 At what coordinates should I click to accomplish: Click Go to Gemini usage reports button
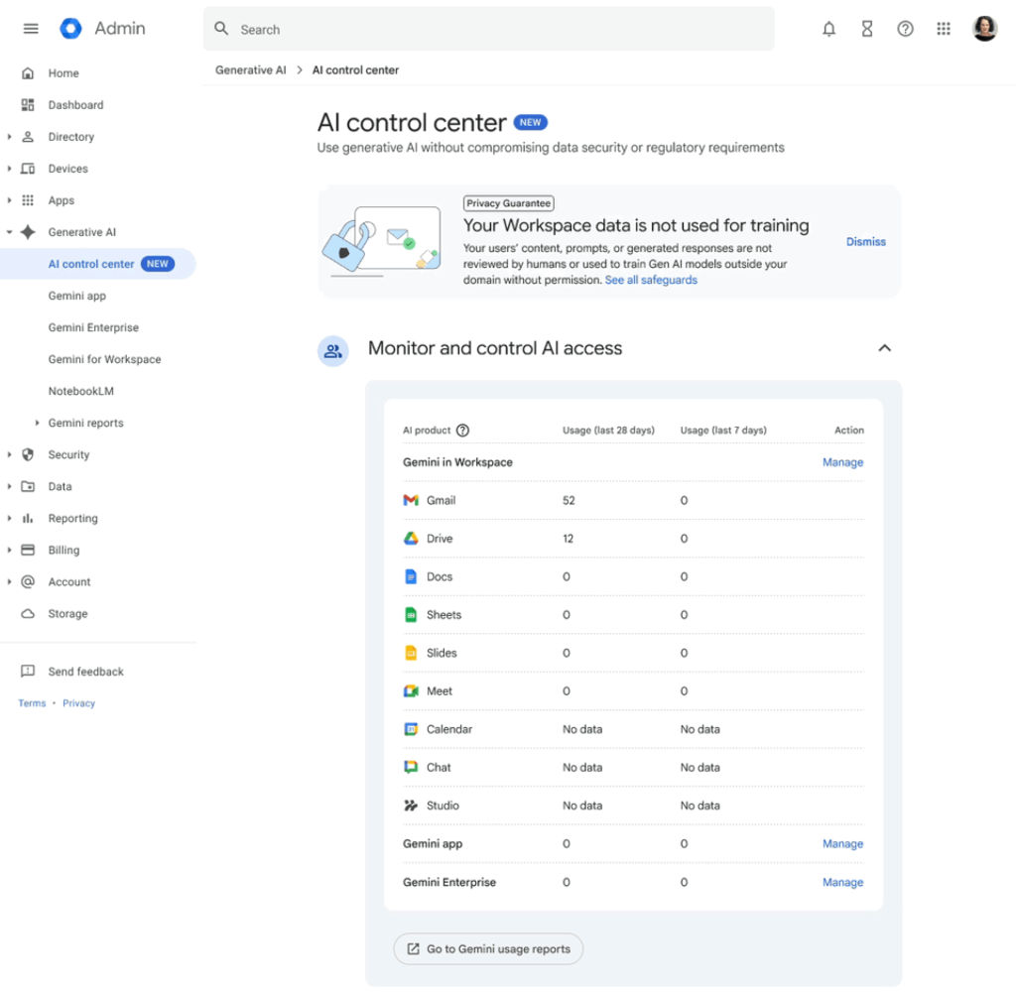pos(488,949)
